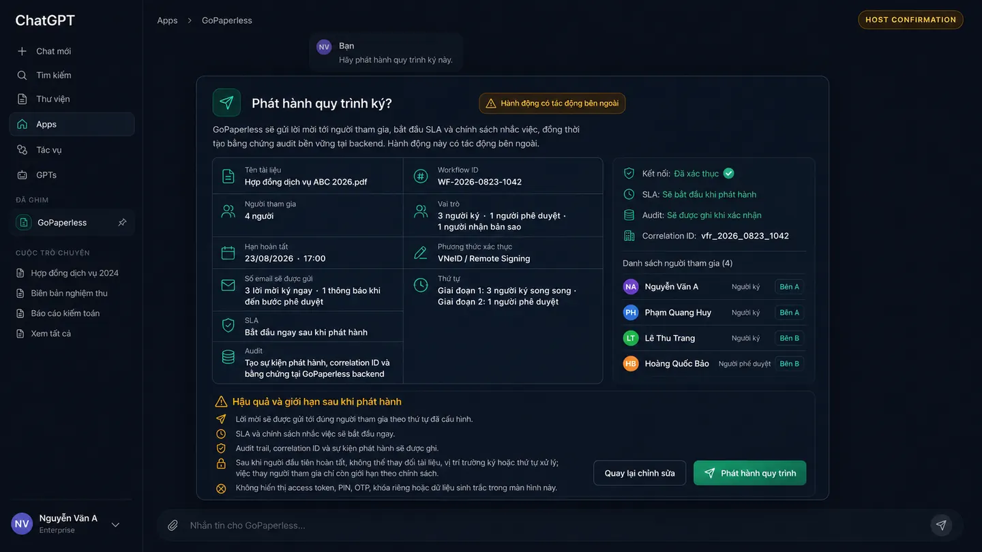
Task: Open the Apps breadcrumb link
Action: tap(167, 20)
